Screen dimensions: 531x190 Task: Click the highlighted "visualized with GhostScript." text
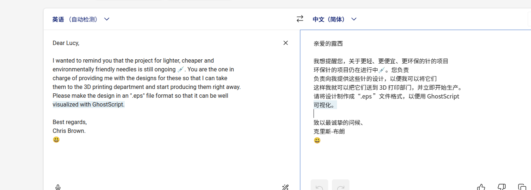(89, 104)
